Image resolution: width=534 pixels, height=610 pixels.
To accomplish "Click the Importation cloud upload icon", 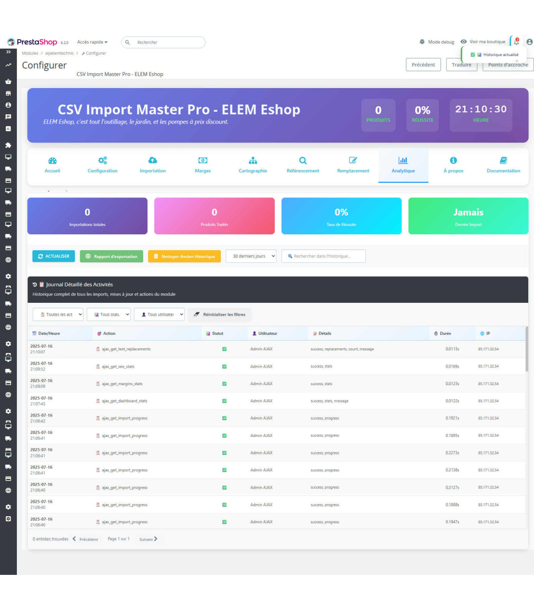I will point(153,161).
